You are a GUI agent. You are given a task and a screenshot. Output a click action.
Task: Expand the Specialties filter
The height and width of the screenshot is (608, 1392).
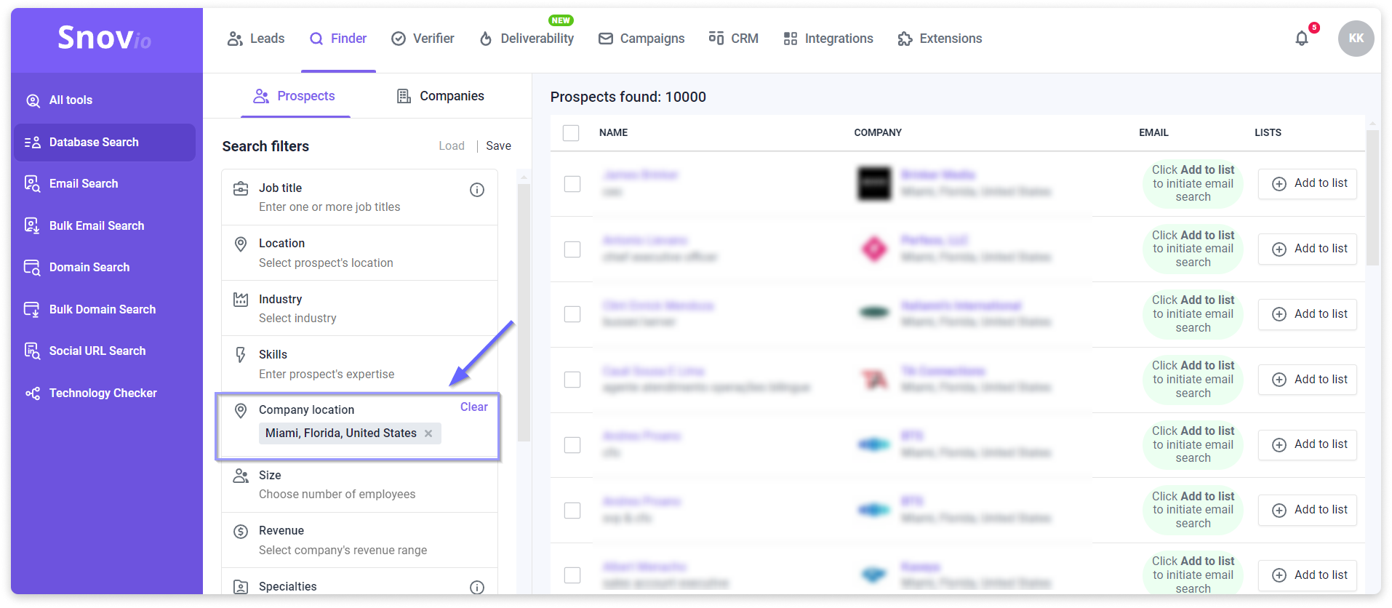[x=359, y=583]
